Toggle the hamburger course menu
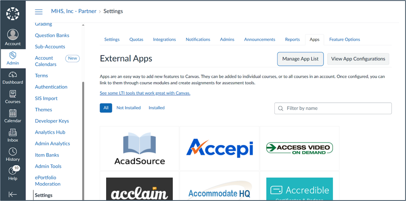Screen dimensions: 406x201 (x=39, y=11)
